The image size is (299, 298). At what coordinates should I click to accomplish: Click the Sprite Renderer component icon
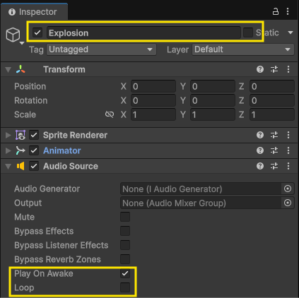20,135
